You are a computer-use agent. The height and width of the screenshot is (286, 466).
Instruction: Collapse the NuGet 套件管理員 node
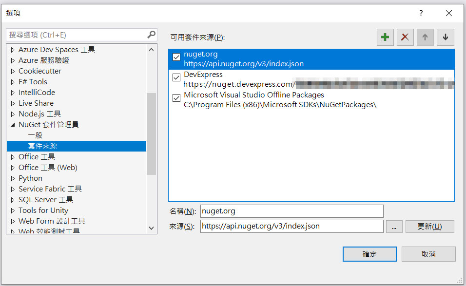tap(13, 125)
